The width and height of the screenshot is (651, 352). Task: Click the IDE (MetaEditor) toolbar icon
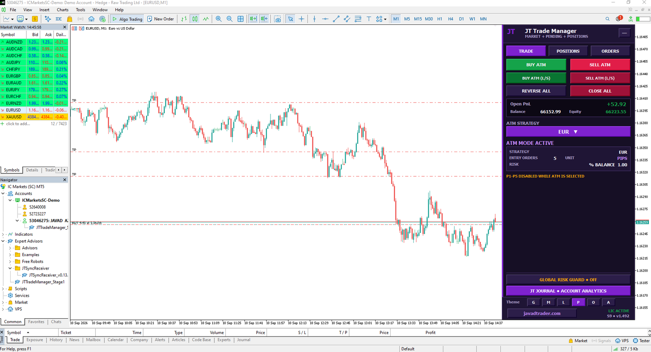[x=59, y=19]
